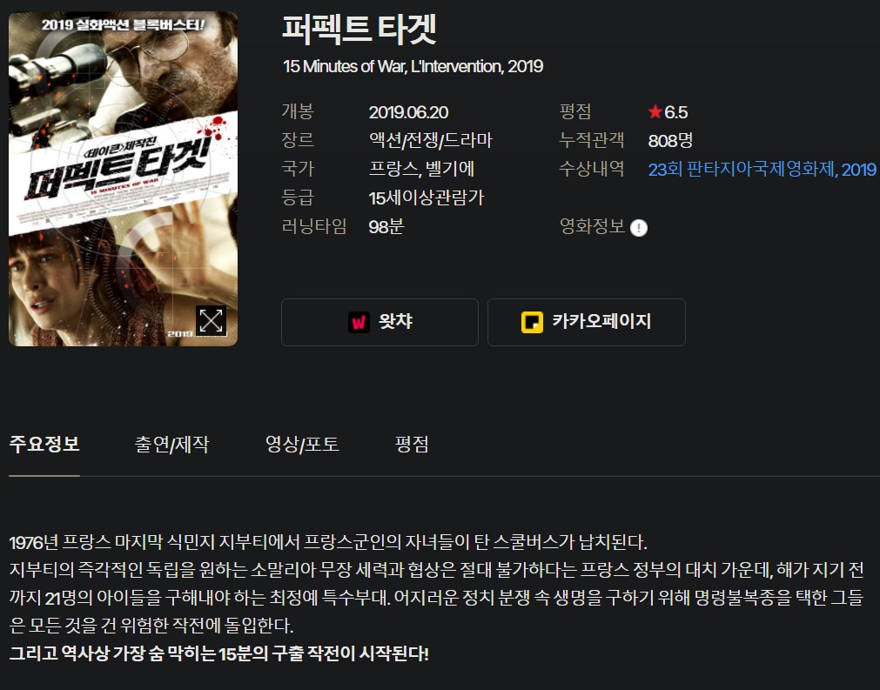
Task: Switch to the 출연/제작 tab
Action: coord(171,445)
